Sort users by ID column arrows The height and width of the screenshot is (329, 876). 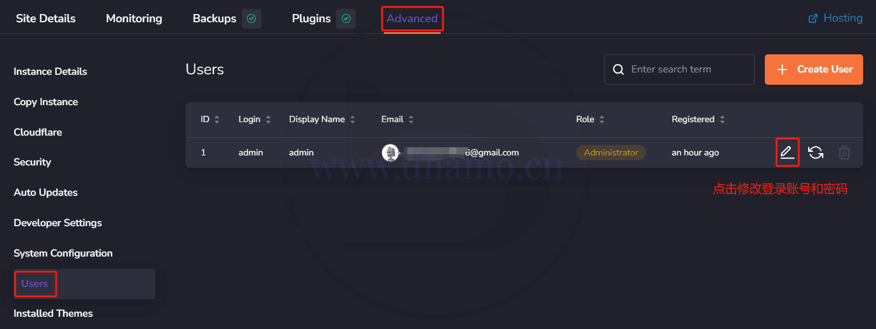pos(217,119)
